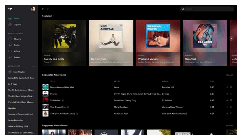This screenshot has width=241, height=139.
Task: Open My Playlists options ellipsis
Action: [x=34, y=66]
